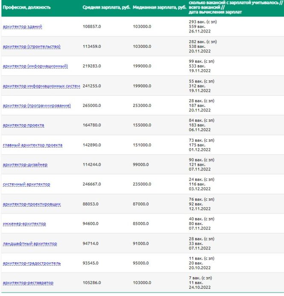Select average salary value 94600.0
Screen dimensions: 284x296
pos(91,224)
